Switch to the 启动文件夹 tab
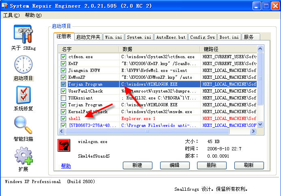The width and height of the screenshot is (281, 196). coord(88,37)
